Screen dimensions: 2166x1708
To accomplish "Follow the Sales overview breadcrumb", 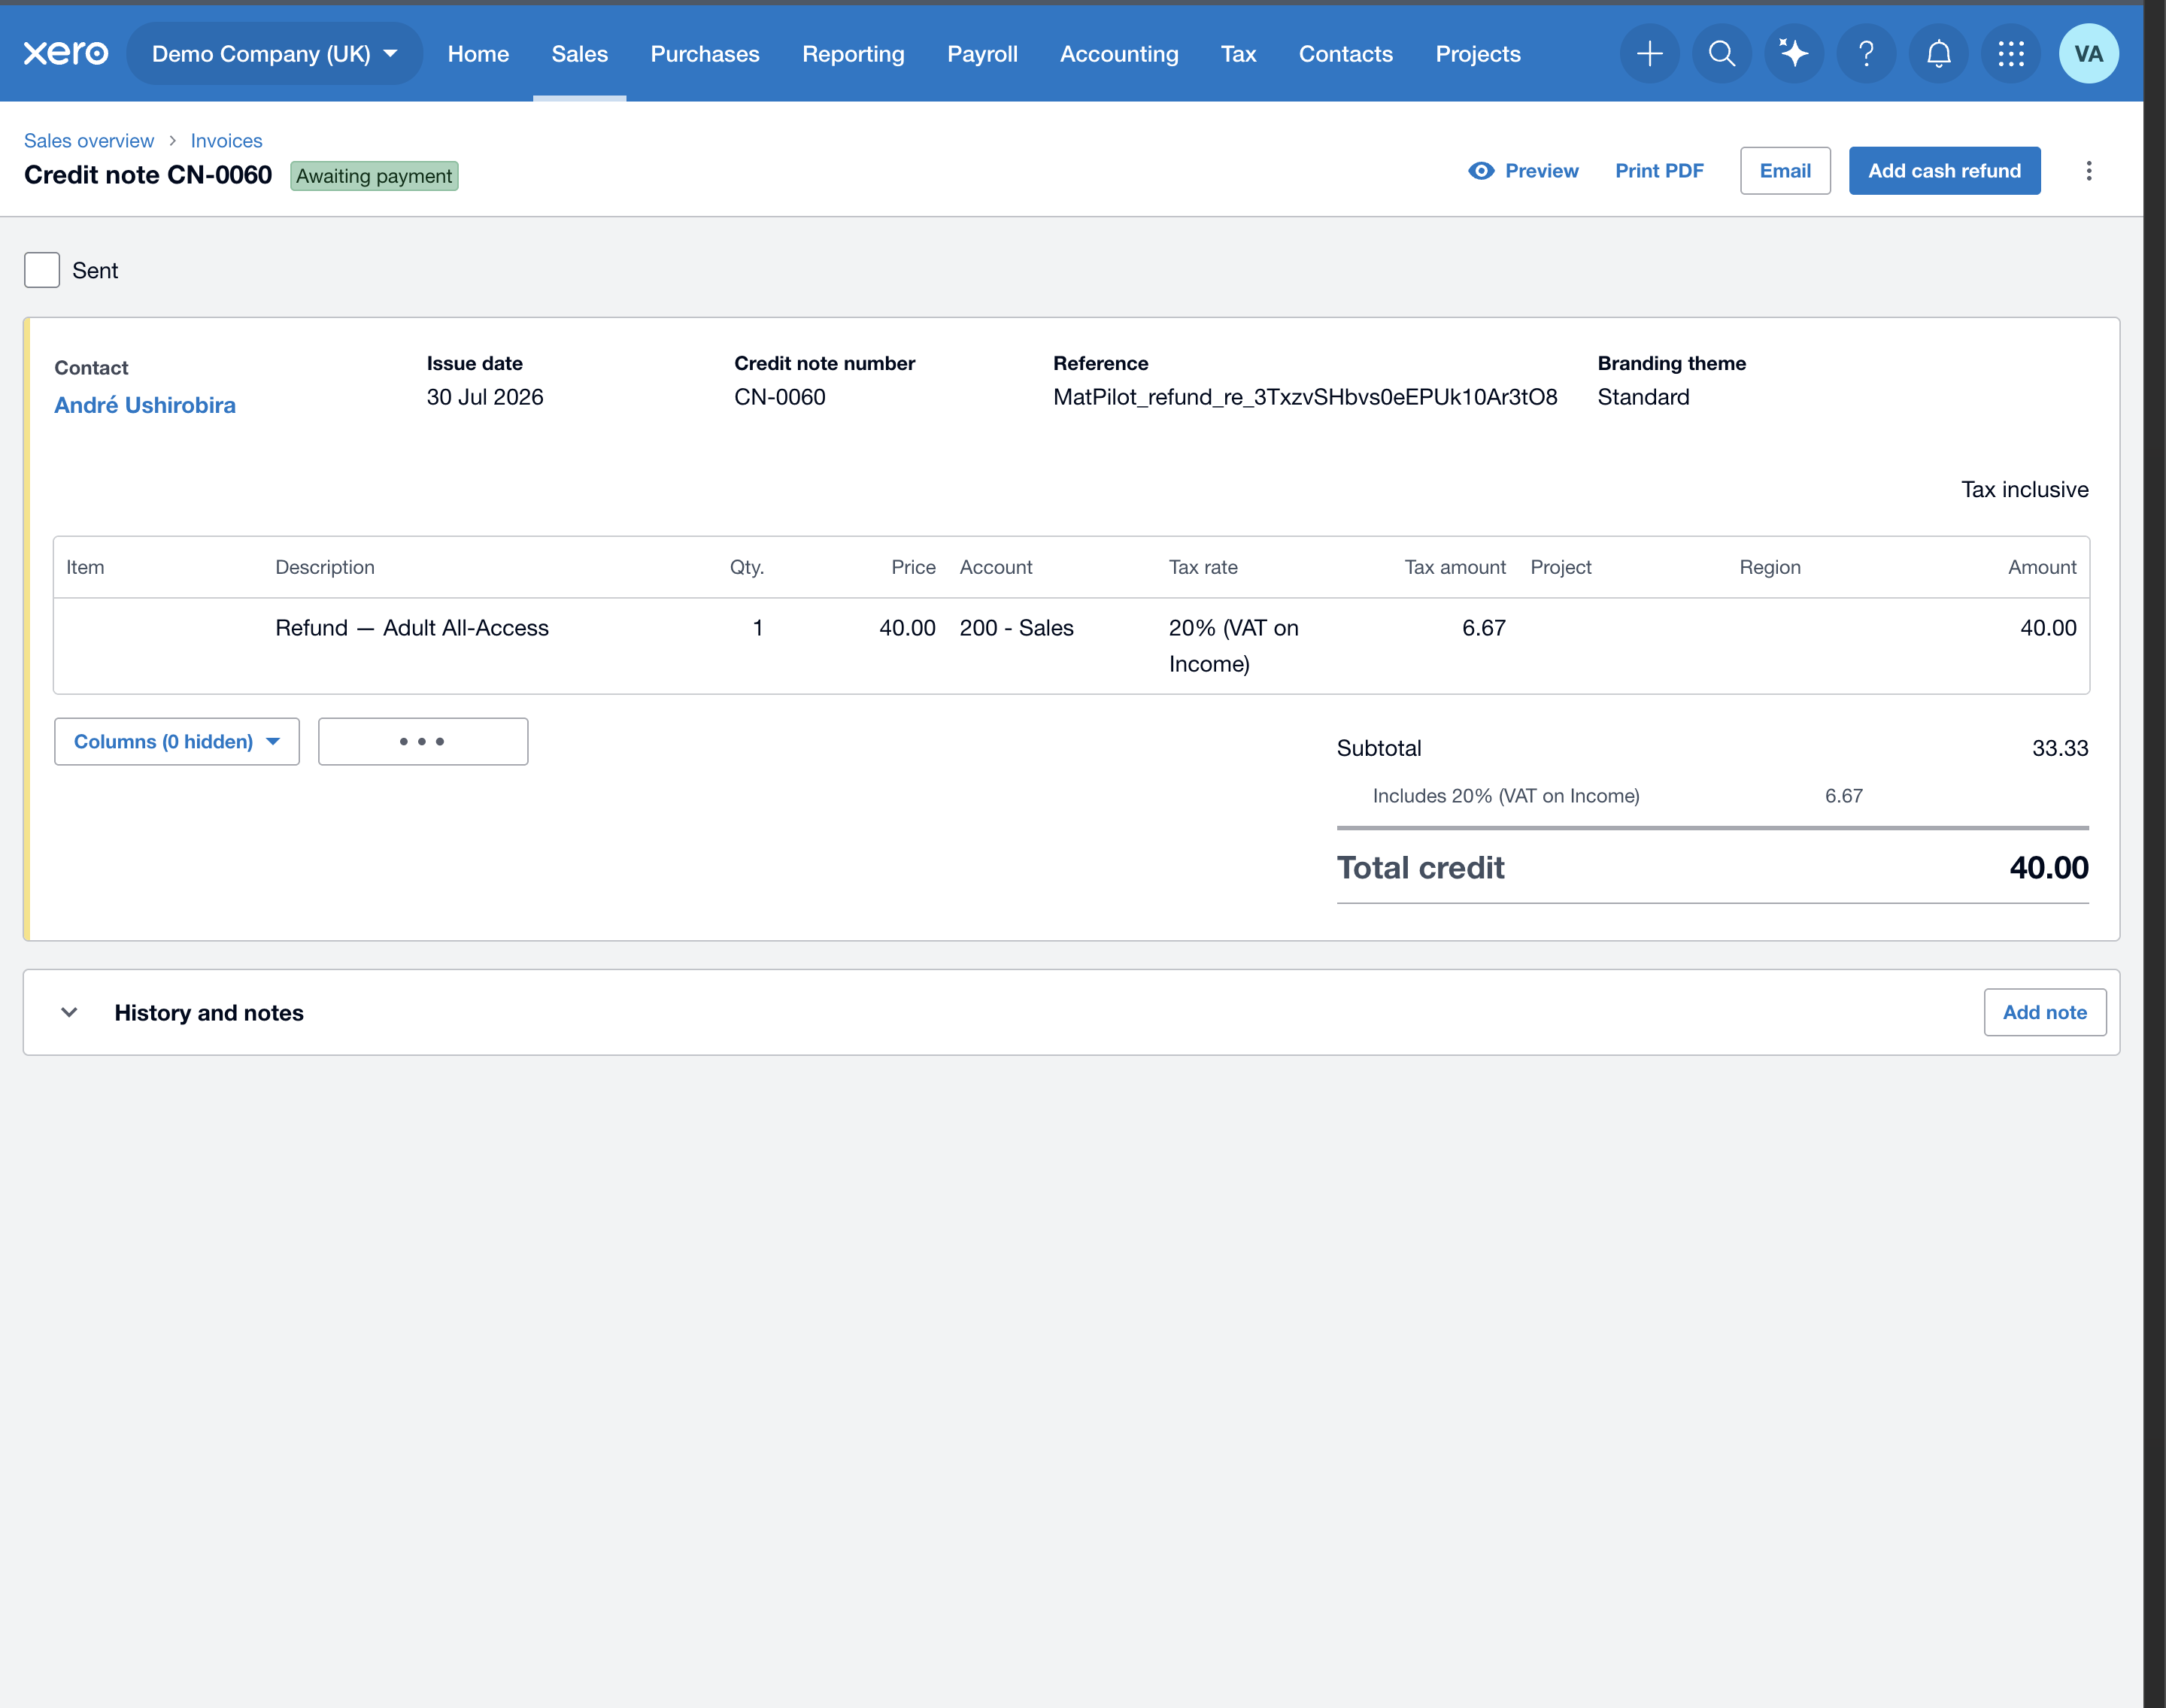I will pyautogui.click(x=89, y=140).
